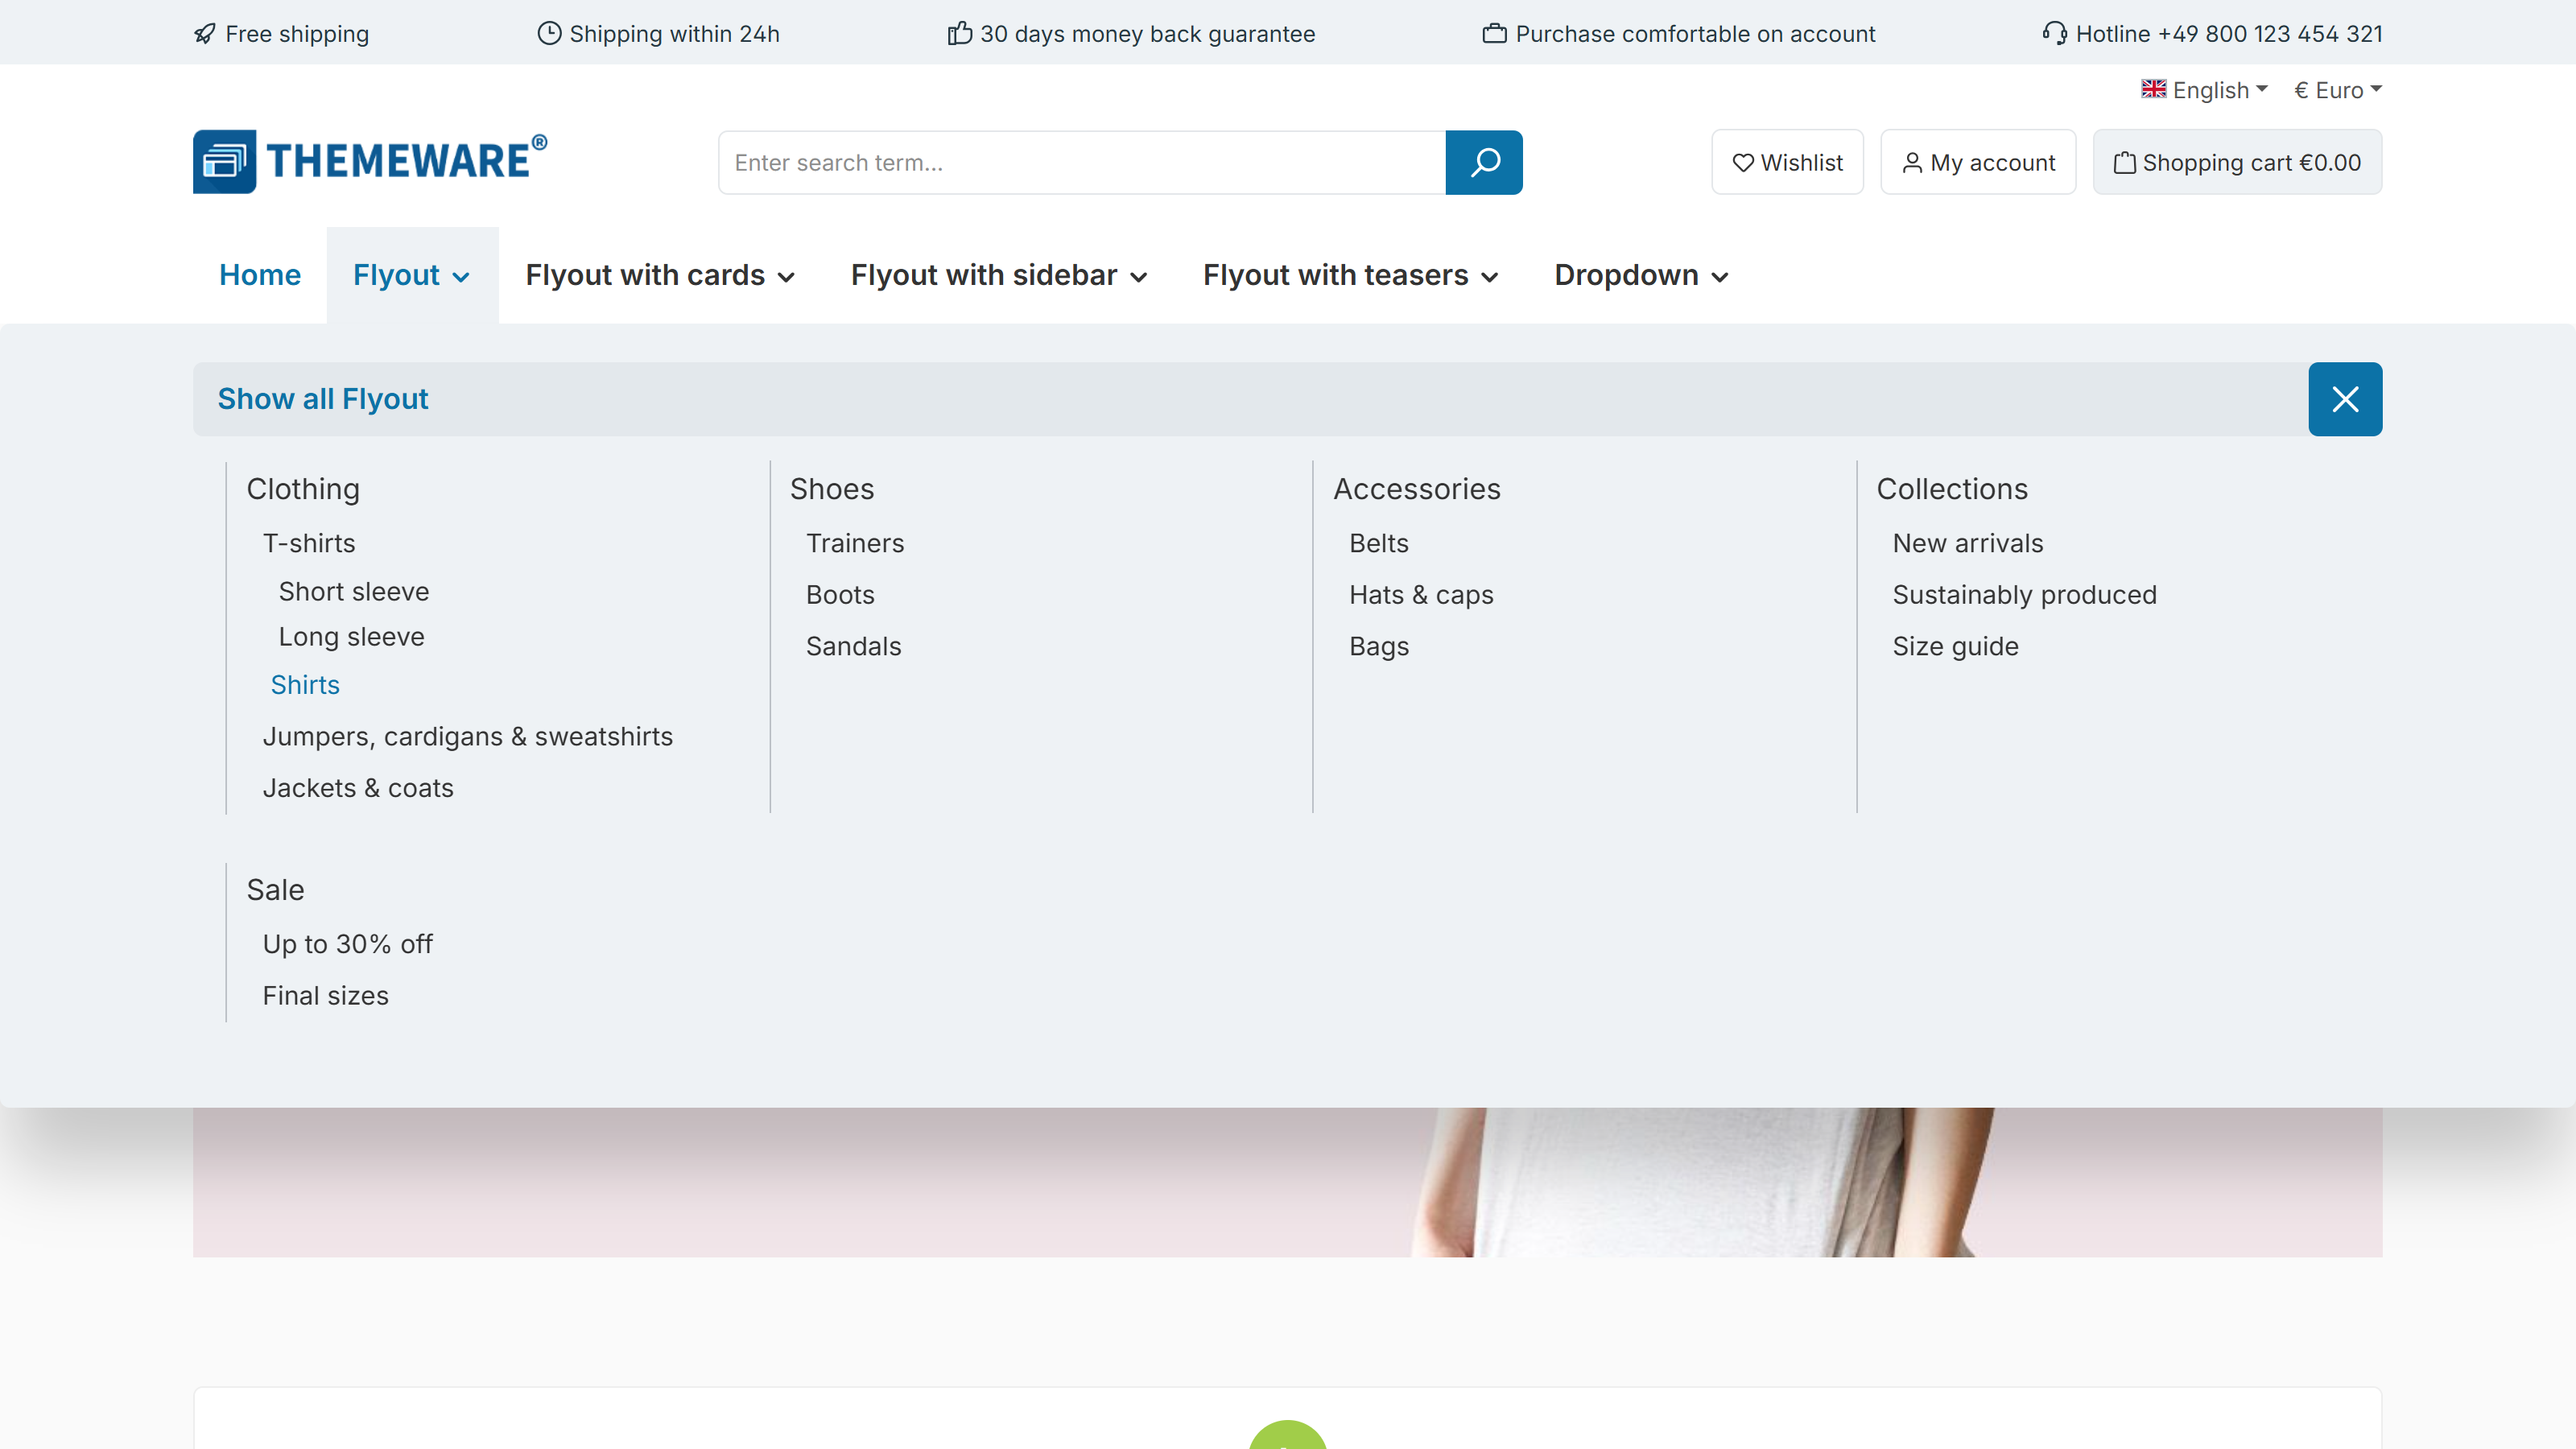Expand Flyout with sidebar menu

999,275
